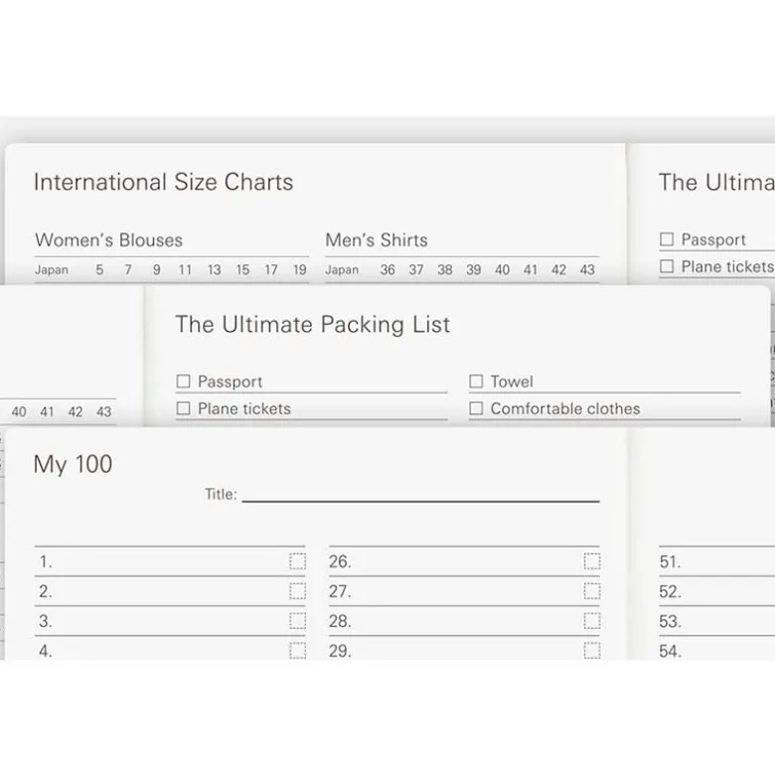Click the writing line of row 51.
The width and height of the screenshot is (775, 776).
(x=717, y=561)
